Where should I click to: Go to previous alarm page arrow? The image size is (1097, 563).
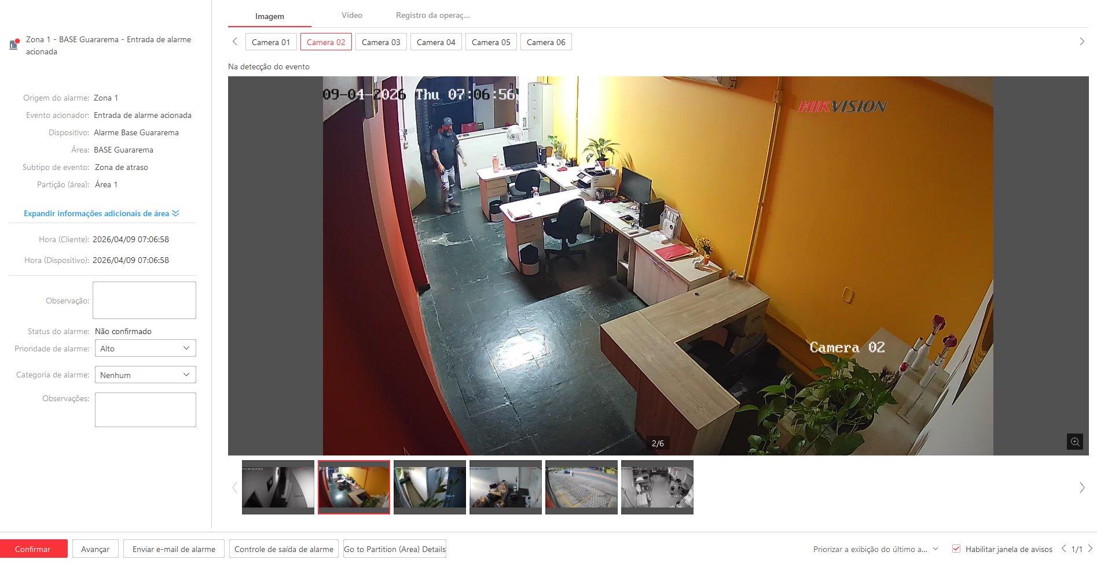(x=1063, y=549)
